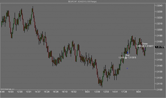Click the 1.3120 price axis label
Screen dimensions: 166x98
coord(159,78)
